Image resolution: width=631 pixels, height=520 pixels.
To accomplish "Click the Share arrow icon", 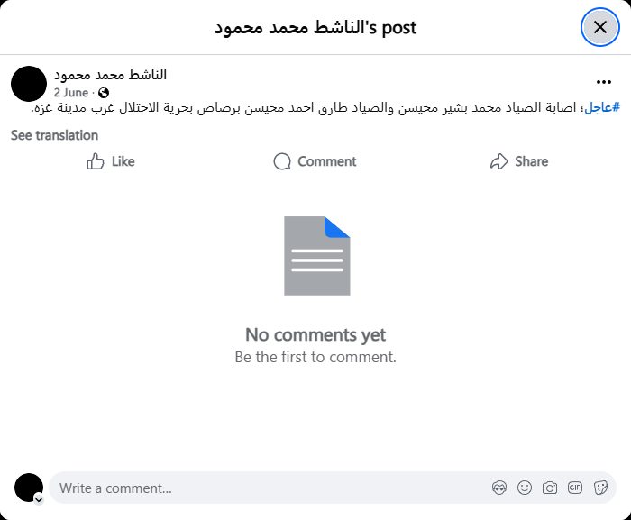I will (x=499, y=161).
